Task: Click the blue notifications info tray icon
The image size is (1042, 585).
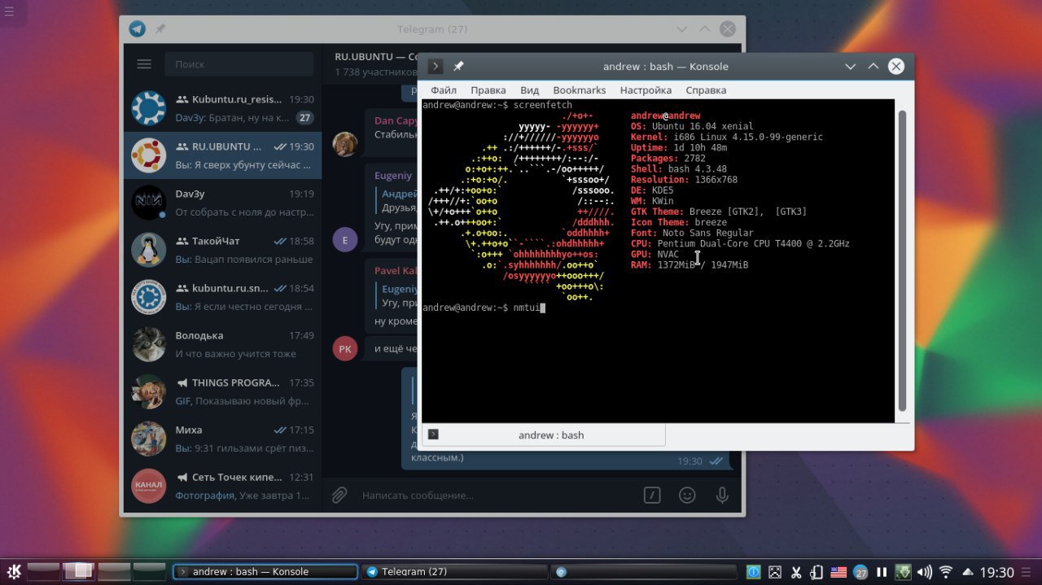Action: coord(754,572)
